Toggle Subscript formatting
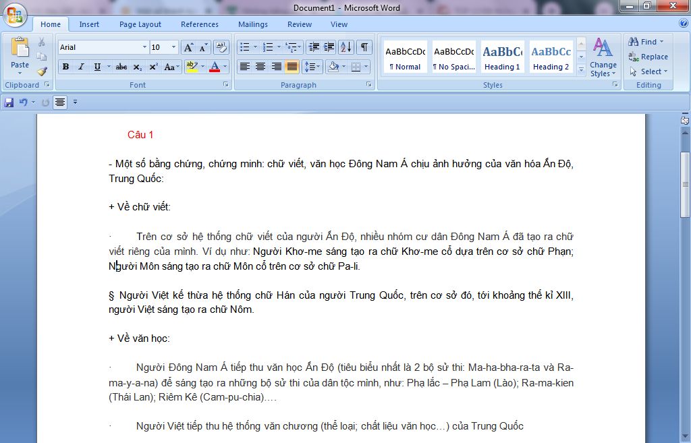This screenshot has width=691, height=443. click(x=138, y=67)
